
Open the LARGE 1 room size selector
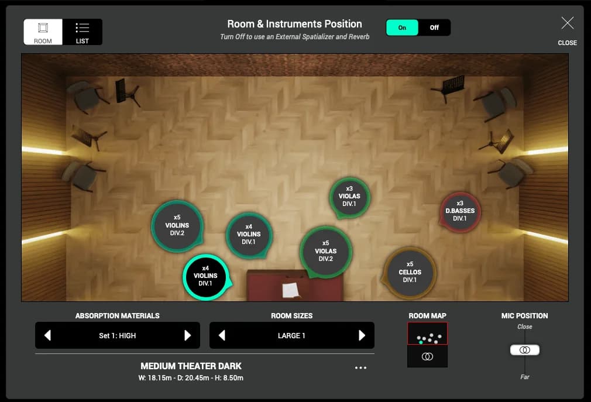(291, 336)
